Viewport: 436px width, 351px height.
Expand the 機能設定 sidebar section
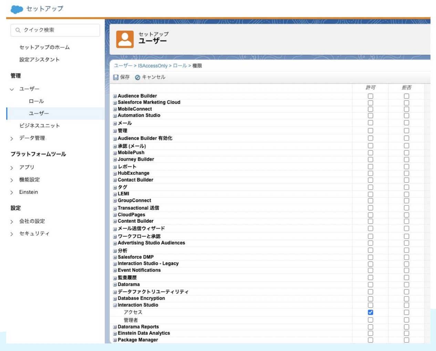pos(12,180)
